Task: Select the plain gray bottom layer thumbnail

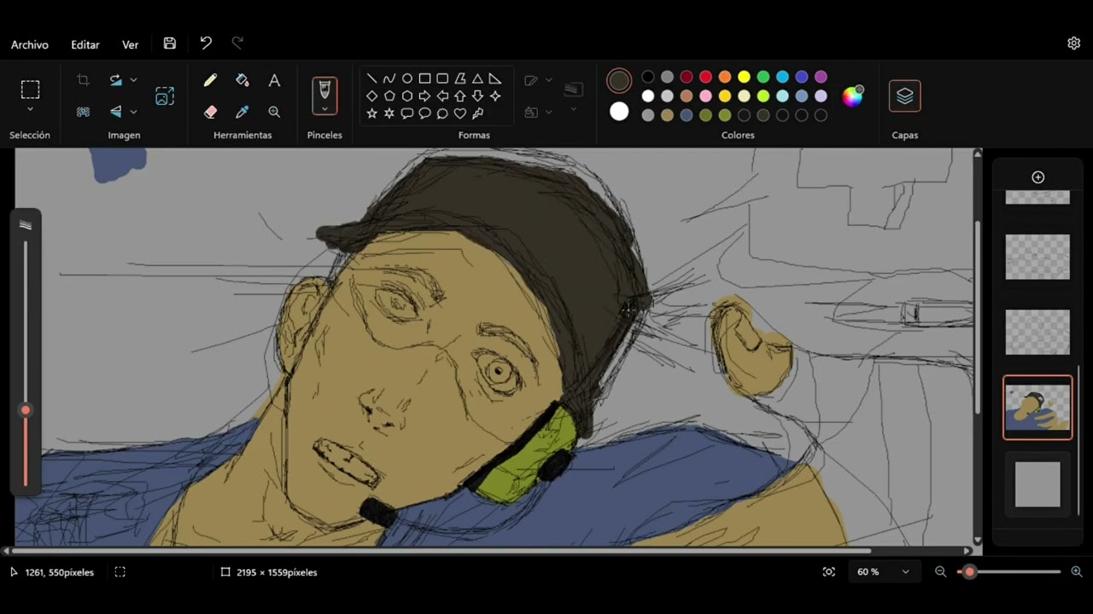Action: point(1037,484)
